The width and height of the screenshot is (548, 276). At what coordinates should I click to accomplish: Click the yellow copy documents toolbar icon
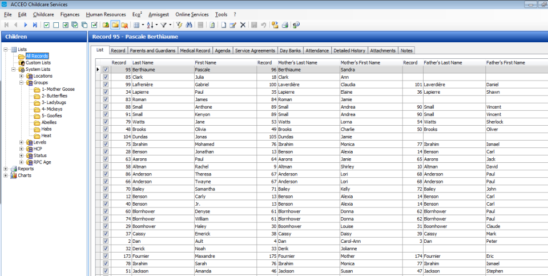click(275, 25)
